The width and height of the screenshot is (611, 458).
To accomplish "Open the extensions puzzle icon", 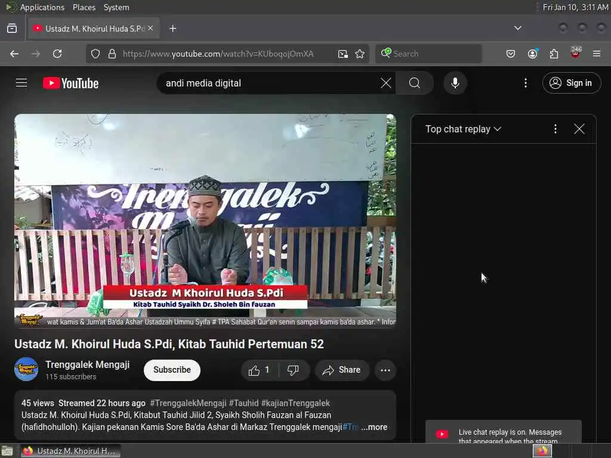I will tap(554, 54).
